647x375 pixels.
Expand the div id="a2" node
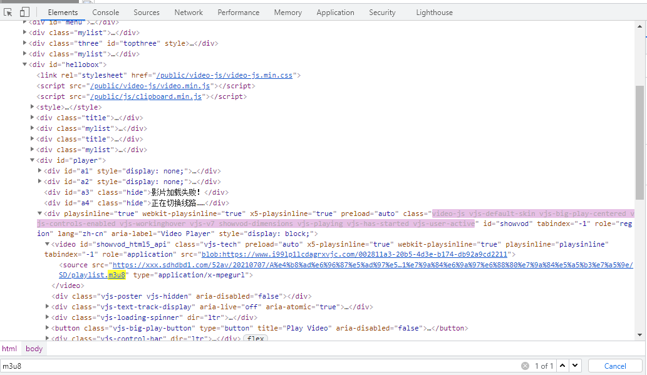pyautogui.click(x=39, y=182)
